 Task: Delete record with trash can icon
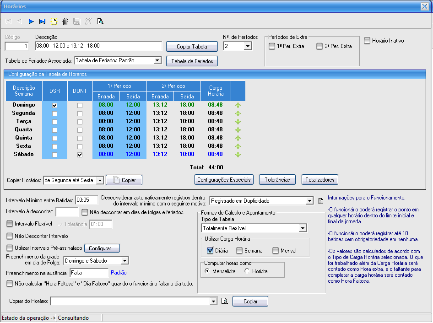pos(65,21)
